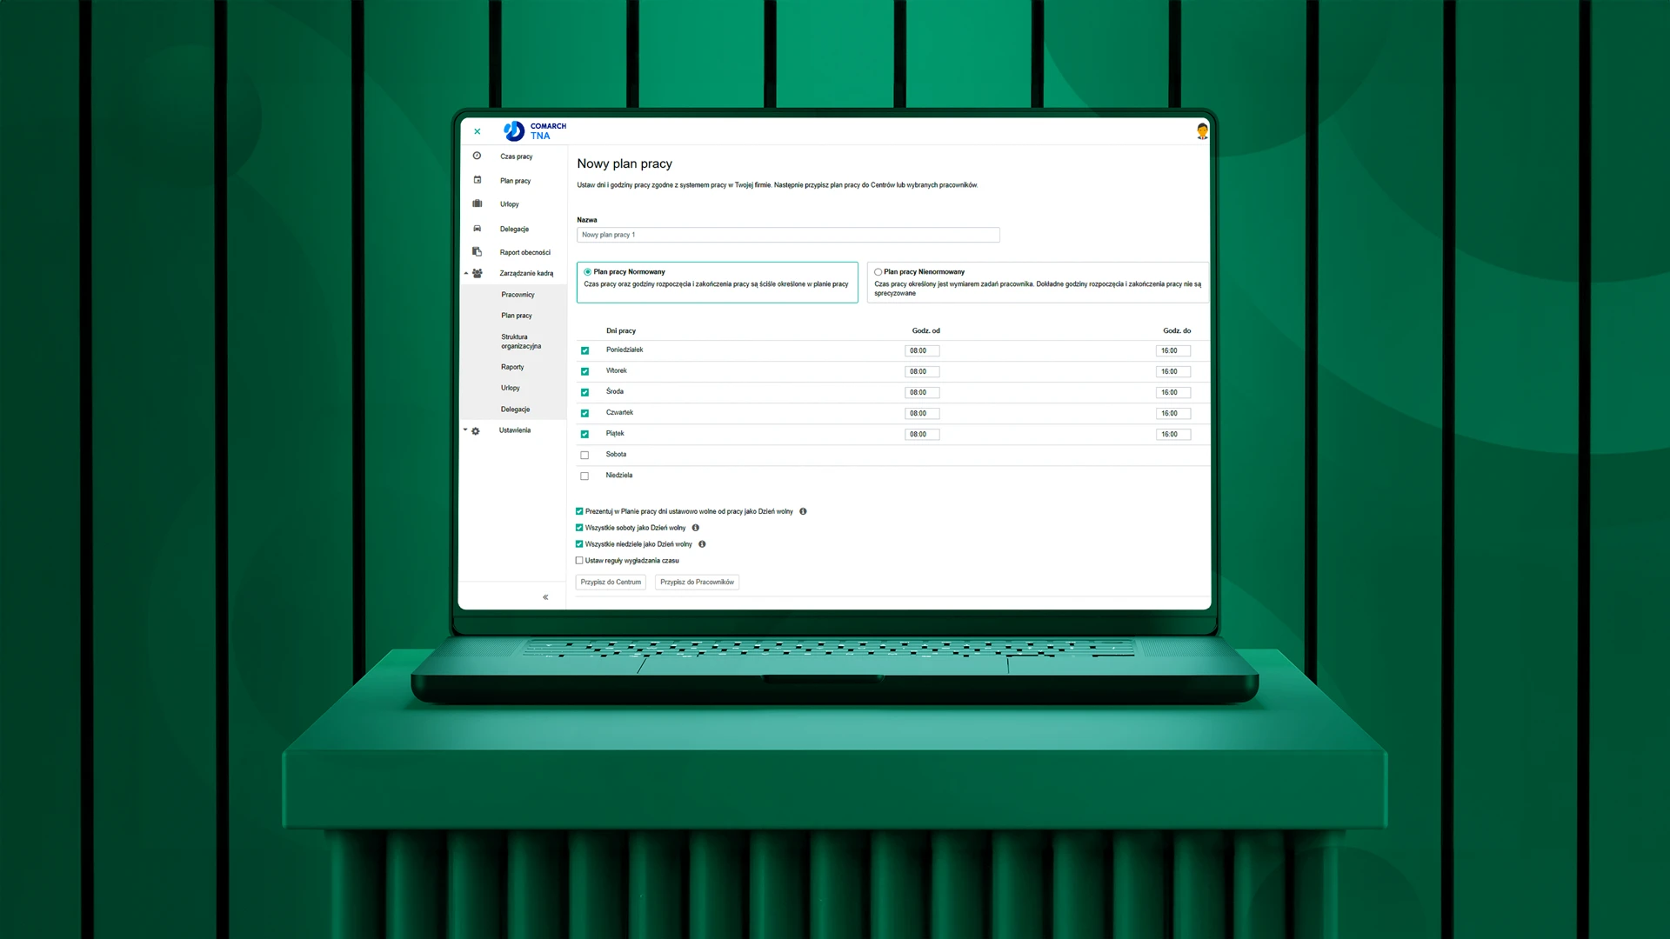The image size is (1670, 939).
Task: Click the Ustawienia gear icon
Action: tap(476, 431)
